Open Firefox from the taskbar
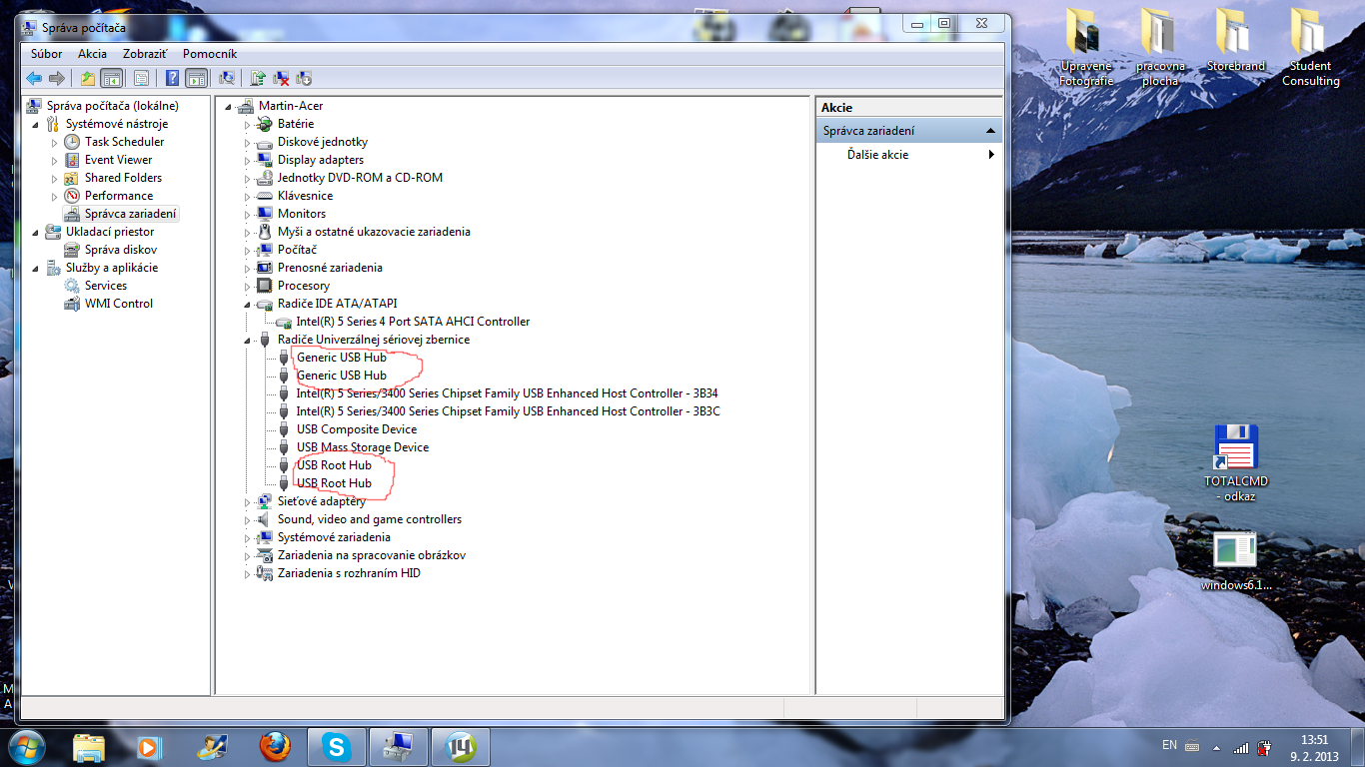This screenshot has width=1365, height=767. pos(274,746)
